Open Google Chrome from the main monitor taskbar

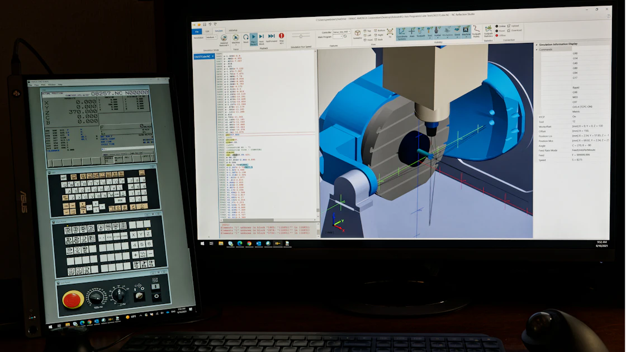[249, 243]
